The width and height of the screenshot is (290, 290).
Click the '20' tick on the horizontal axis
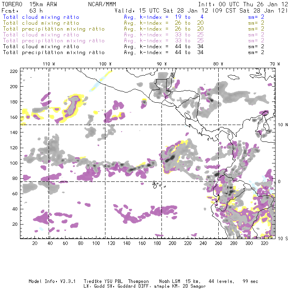[x=35, y=243]
